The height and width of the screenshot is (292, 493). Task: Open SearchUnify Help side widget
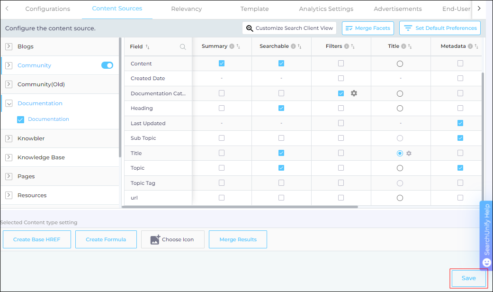486,235
